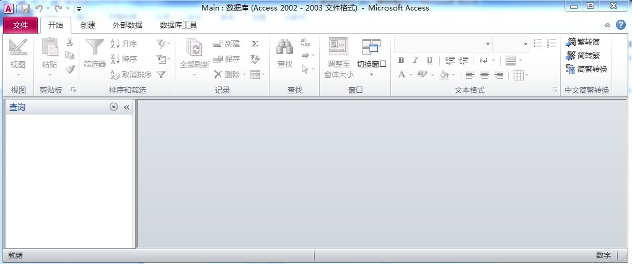Open the Advanced filter options dropdown
The height and width of the screenshot is (264, 632).
(163, 59)
